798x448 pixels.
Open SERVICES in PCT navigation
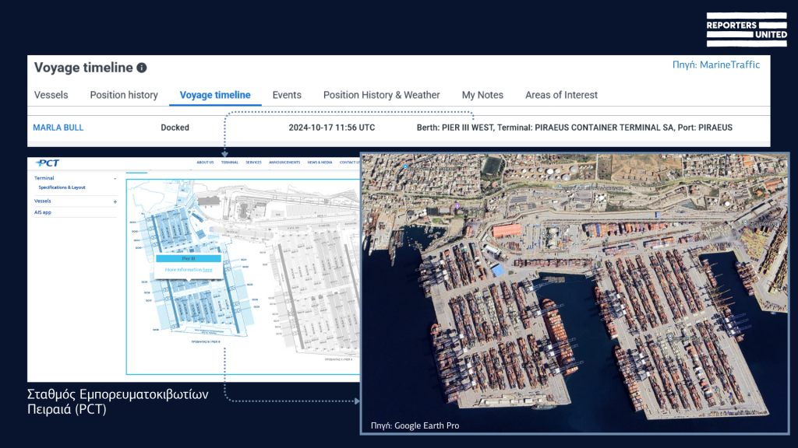(x=253, y=163)
